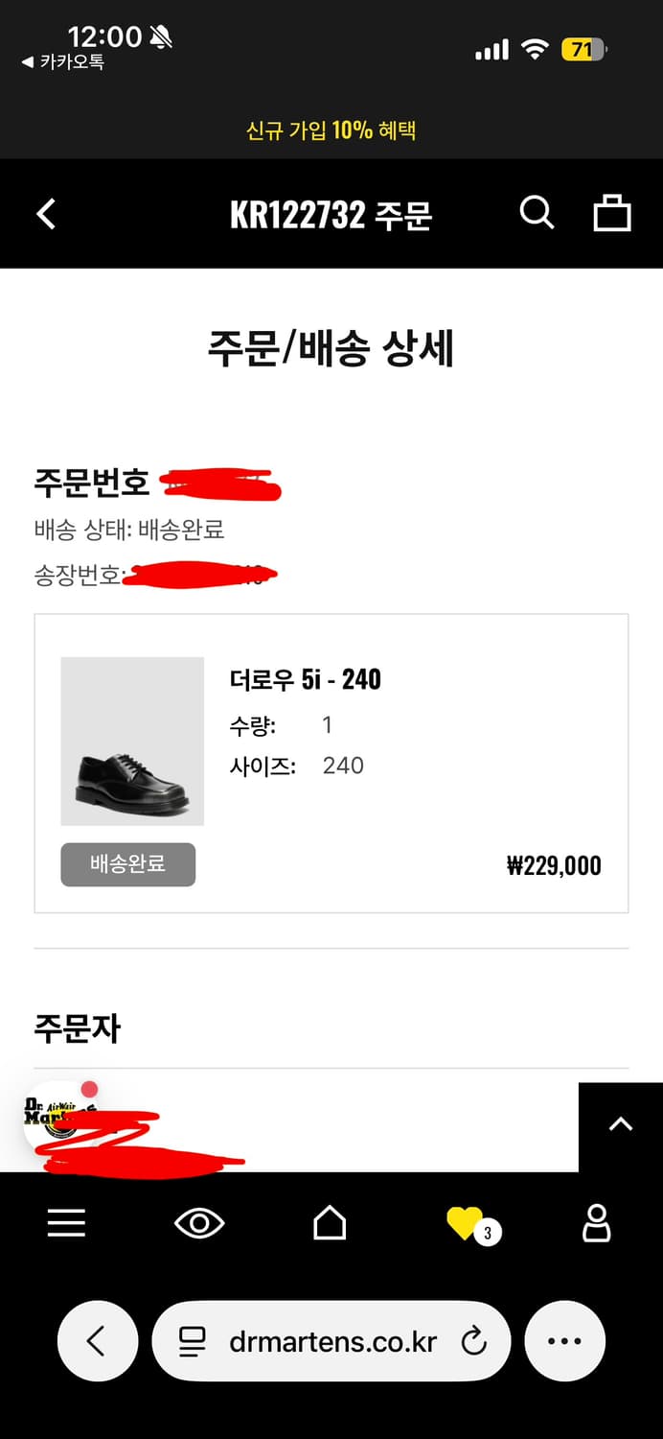Select the home icon in bottom navigation
This screenshot has height=1439, width=663.
[331, 1222]
